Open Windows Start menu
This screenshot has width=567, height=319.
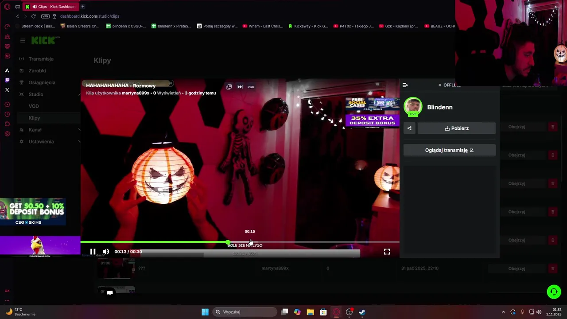205,312
